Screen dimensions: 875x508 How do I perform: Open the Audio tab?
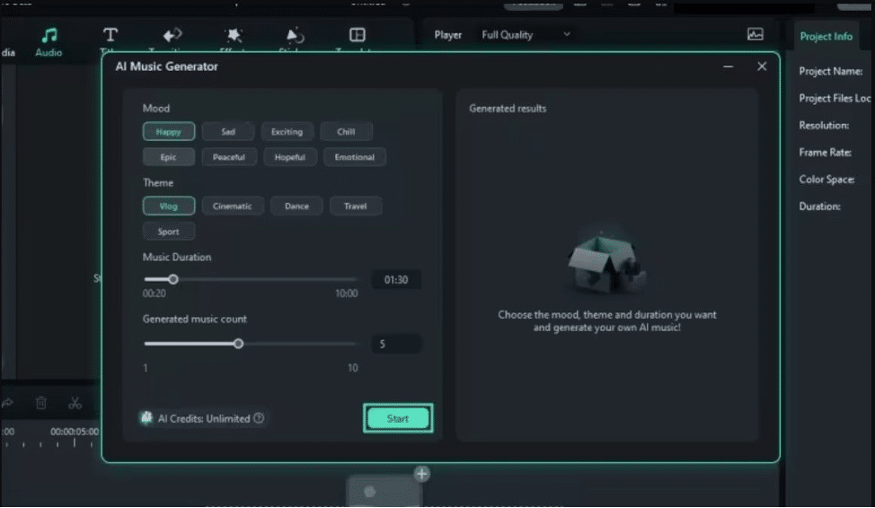49,42
